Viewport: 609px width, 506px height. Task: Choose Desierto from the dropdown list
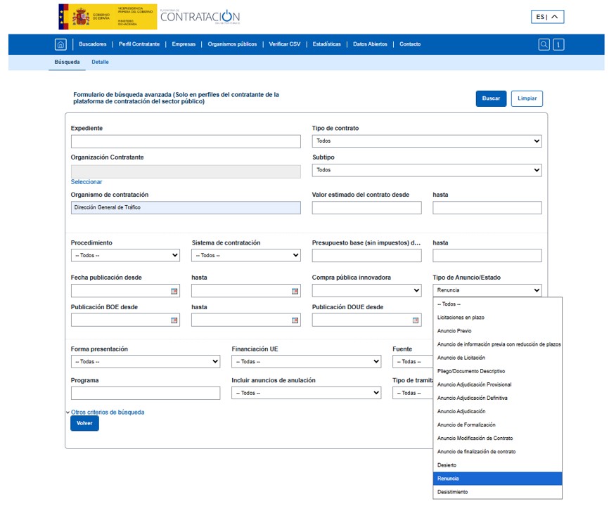[x=447, y=465]
